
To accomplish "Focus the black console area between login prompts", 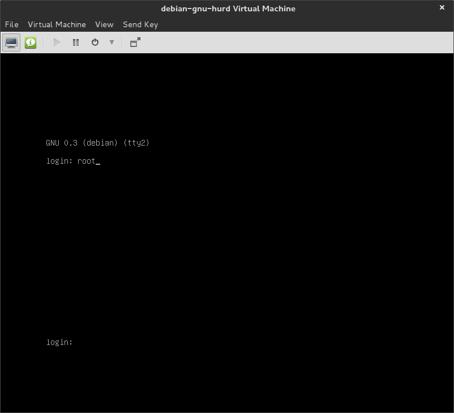I will tap(226, 249).
